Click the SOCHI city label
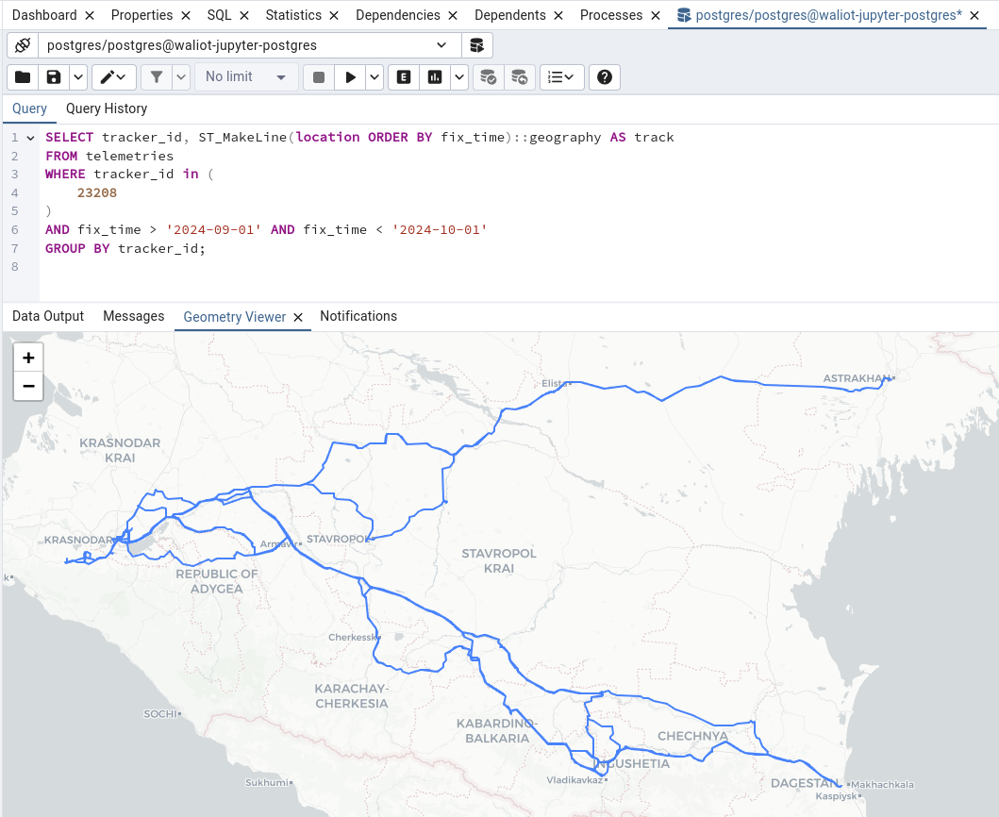Screen dimensions: 999x817 tap(160, 714)
